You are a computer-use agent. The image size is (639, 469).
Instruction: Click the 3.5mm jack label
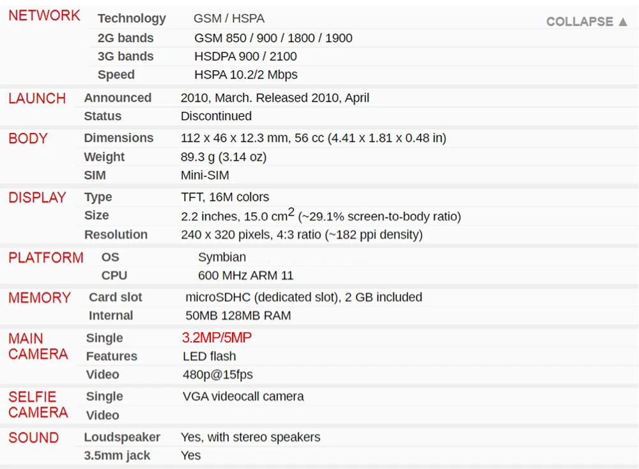(x=117, y=456)
